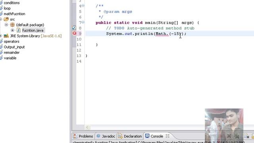
Task: Click the webcam overlay thumbnail
Action: point(224,126)
